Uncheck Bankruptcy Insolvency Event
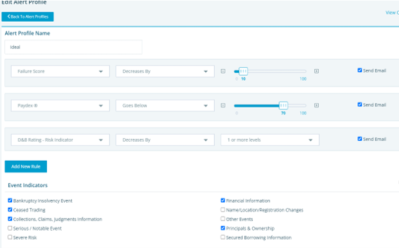 point(10,201)
